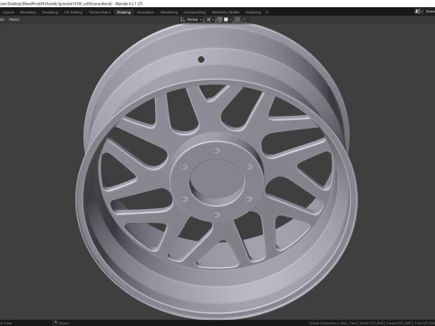Screen dimensions: 435x326
Task: Open the Modeling workspace tab
Action: pyautogui.click(x=28, y=13)
